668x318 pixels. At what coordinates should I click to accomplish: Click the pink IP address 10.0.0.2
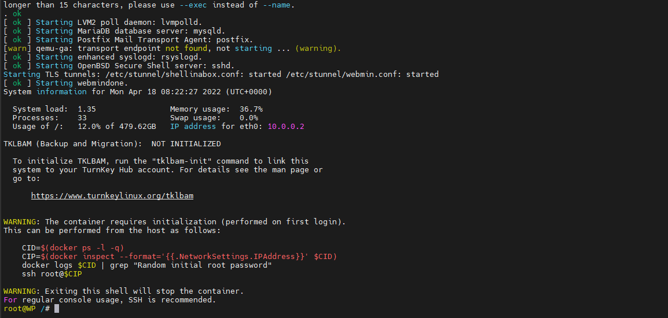(286, 127)
